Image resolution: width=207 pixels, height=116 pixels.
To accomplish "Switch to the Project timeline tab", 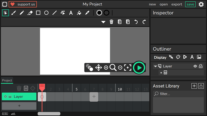I will [7, 80].
